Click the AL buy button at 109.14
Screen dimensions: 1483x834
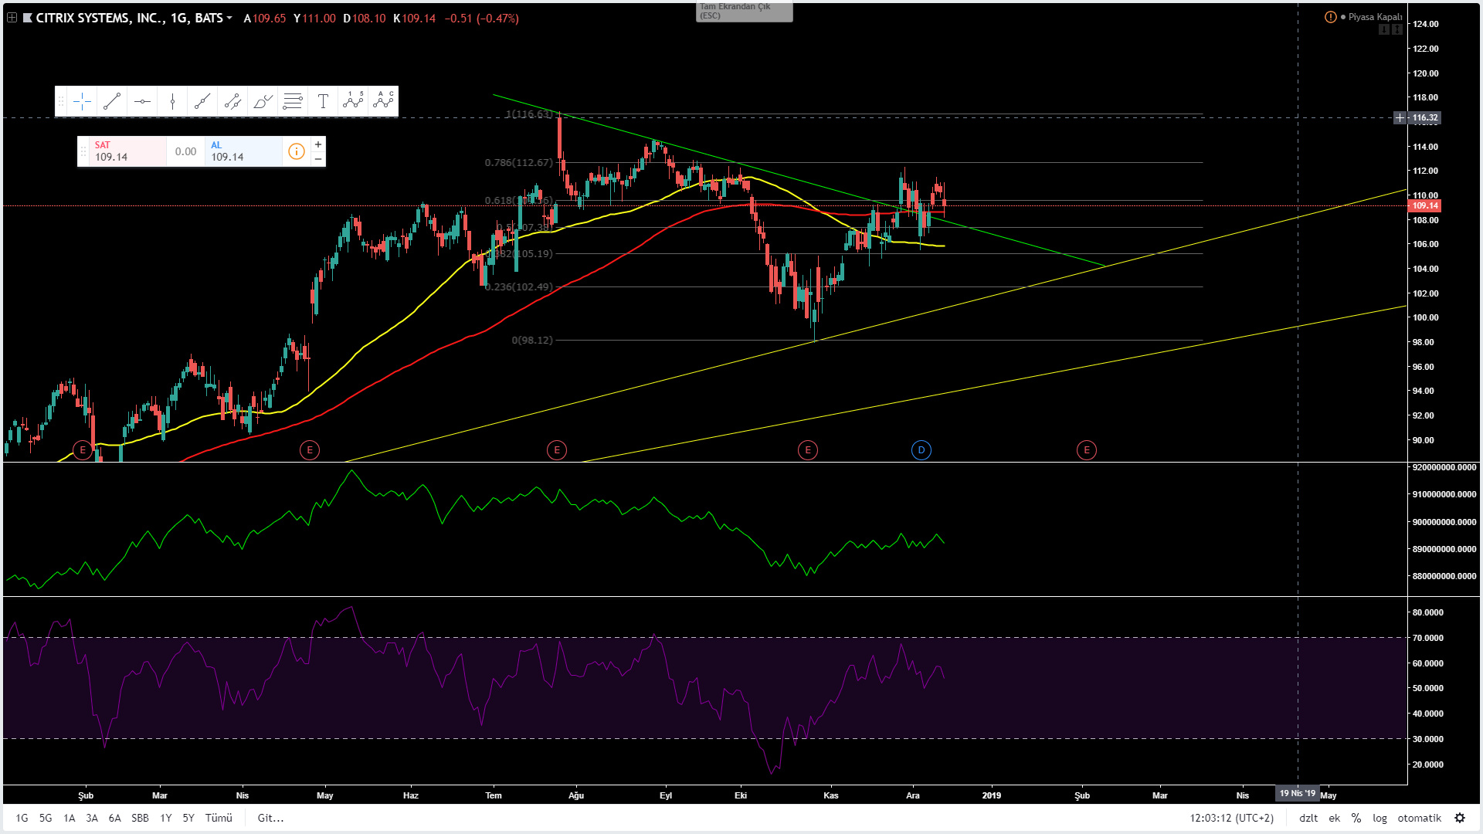coord(243,151)
